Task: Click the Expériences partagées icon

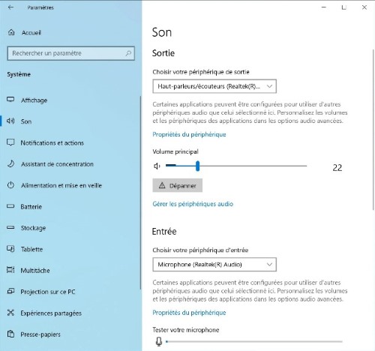Action: click(x=10, y=313)
